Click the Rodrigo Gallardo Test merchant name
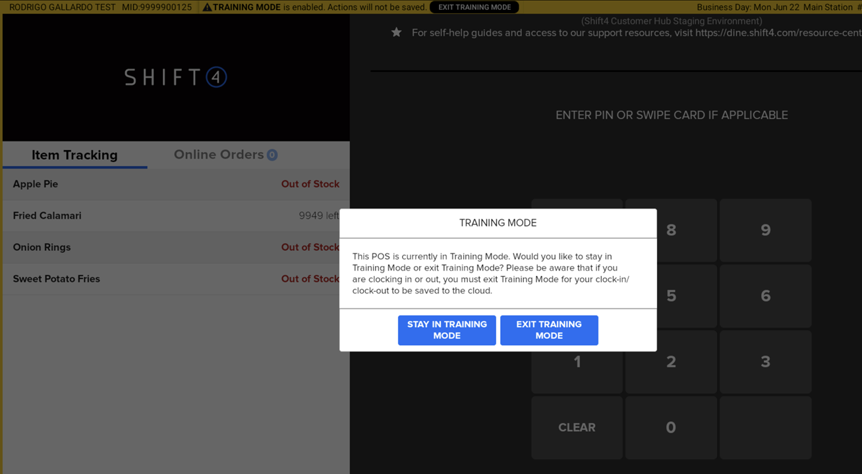 coord(63,7)
